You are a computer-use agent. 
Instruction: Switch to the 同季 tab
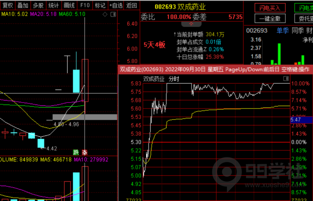[298, 30]
